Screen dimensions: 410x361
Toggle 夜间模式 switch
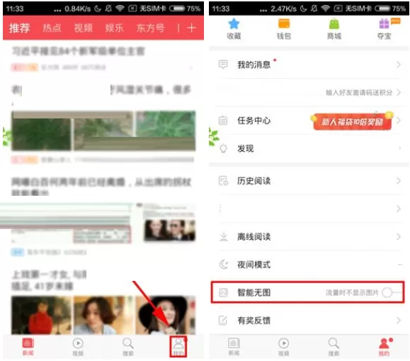[x=399, y=265]
